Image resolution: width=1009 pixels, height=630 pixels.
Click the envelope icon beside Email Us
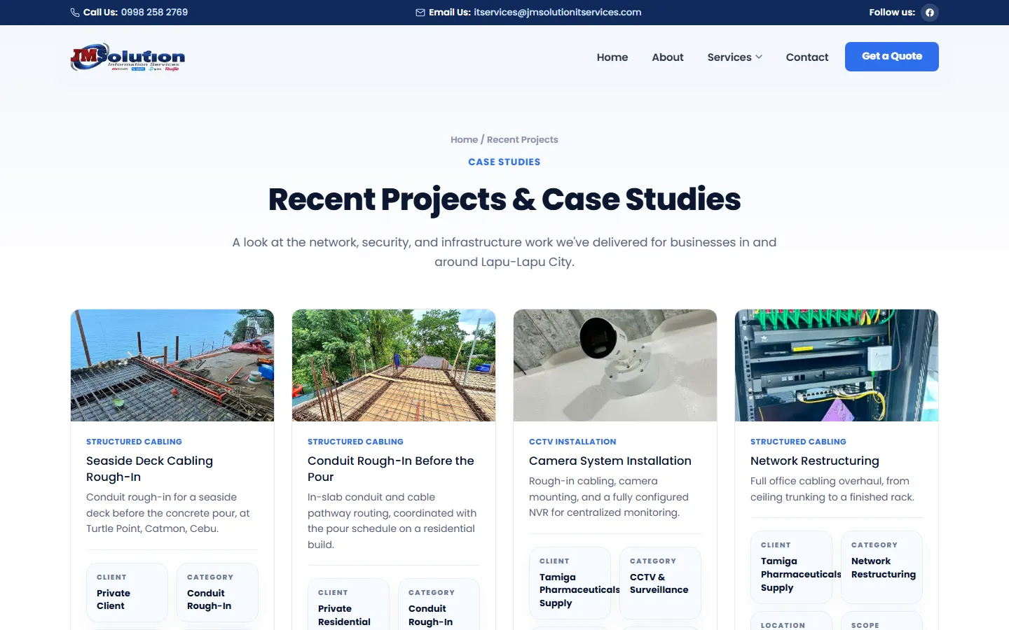click(x=420, y=13)
